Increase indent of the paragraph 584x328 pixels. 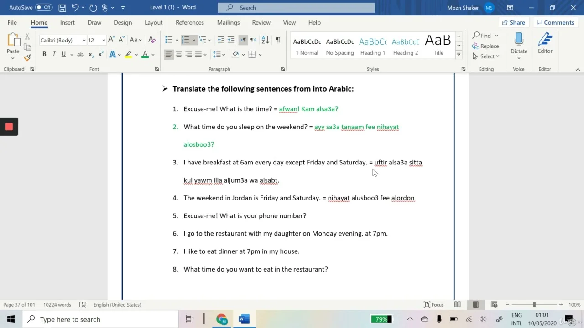tap(231, 40)
